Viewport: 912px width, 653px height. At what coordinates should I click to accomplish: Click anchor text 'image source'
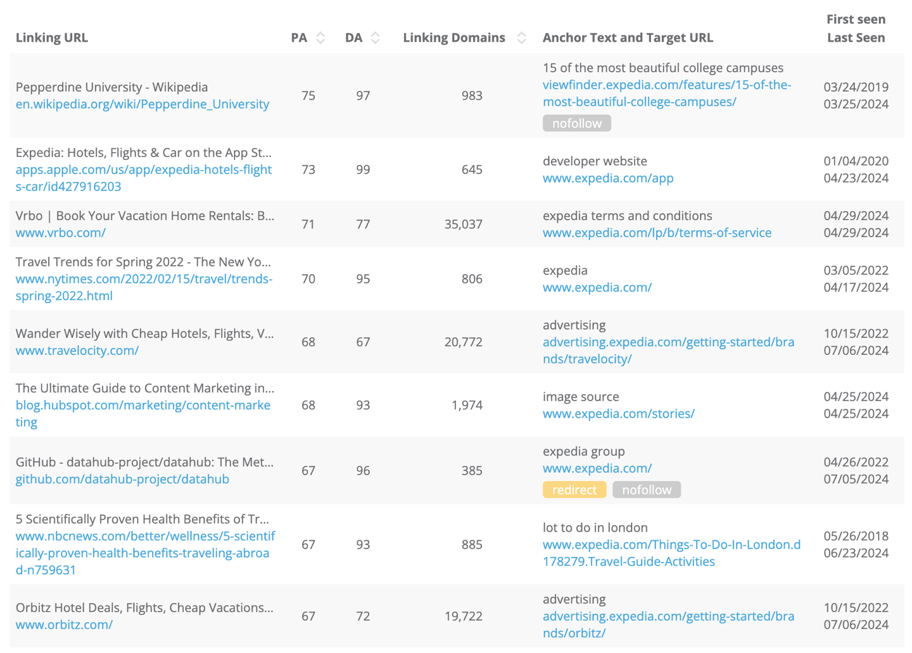581,397
